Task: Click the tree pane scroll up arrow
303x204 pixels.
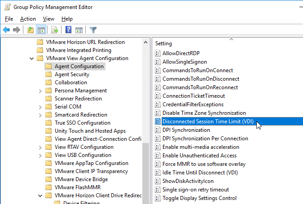Action: (146, 42)
